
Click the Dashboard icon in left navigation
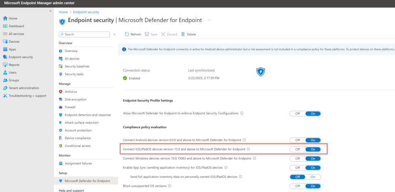[5, 26]
